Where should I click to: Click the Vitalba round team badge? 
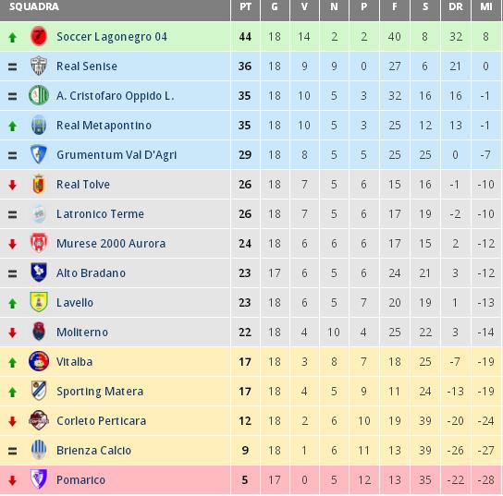coord(39,361)
